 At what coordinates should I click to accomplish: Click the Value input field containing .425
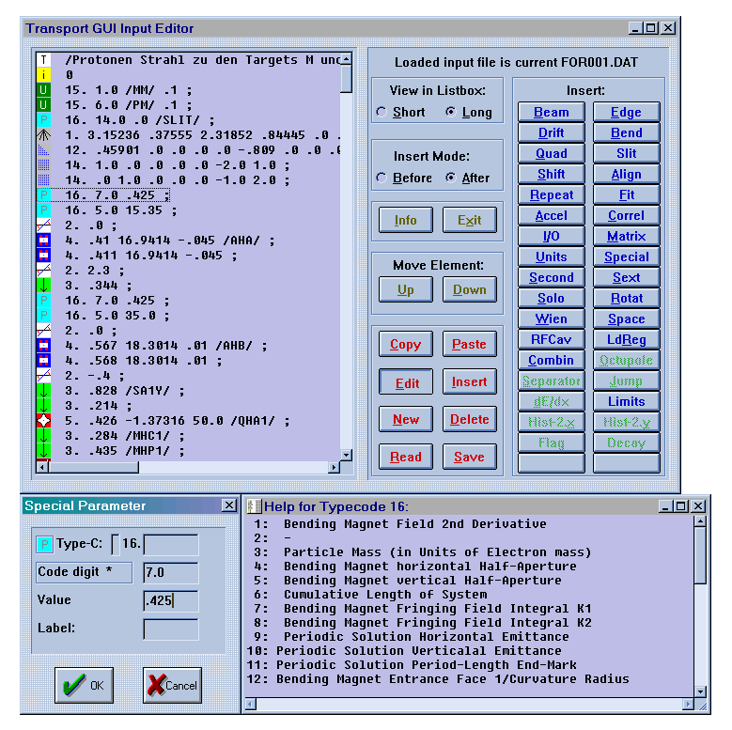(x=170, y=601)
